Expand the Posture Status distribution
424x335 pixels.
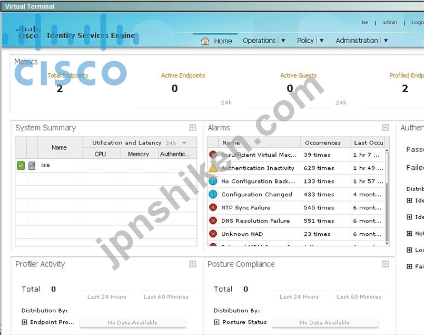(216, 322)
